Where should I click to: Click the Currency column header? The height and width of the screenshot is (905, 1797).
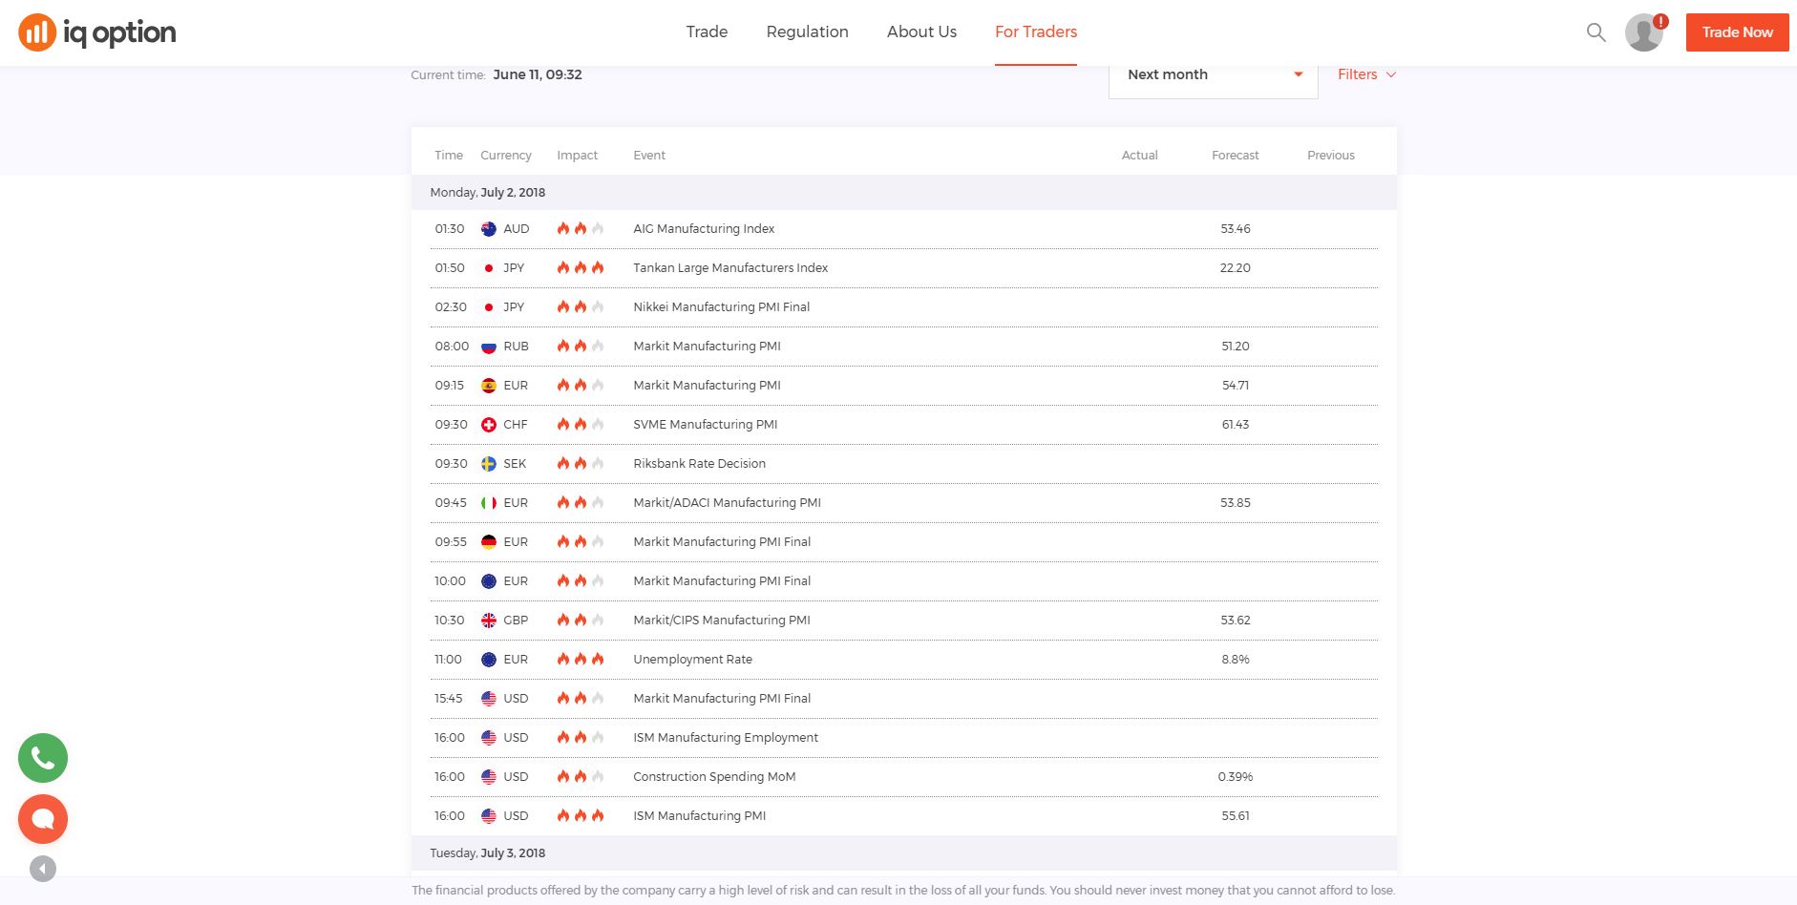click(x=506, y=156)
